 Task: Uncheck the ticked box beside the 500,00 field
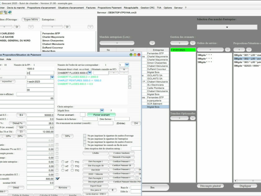click(x=57, y=179)
